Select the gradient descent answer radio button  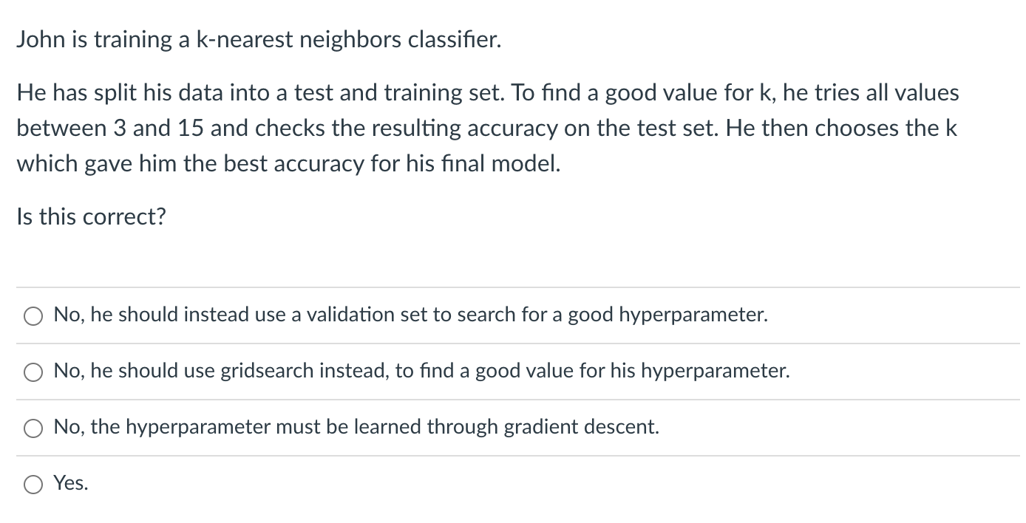(x=33, y=427)
